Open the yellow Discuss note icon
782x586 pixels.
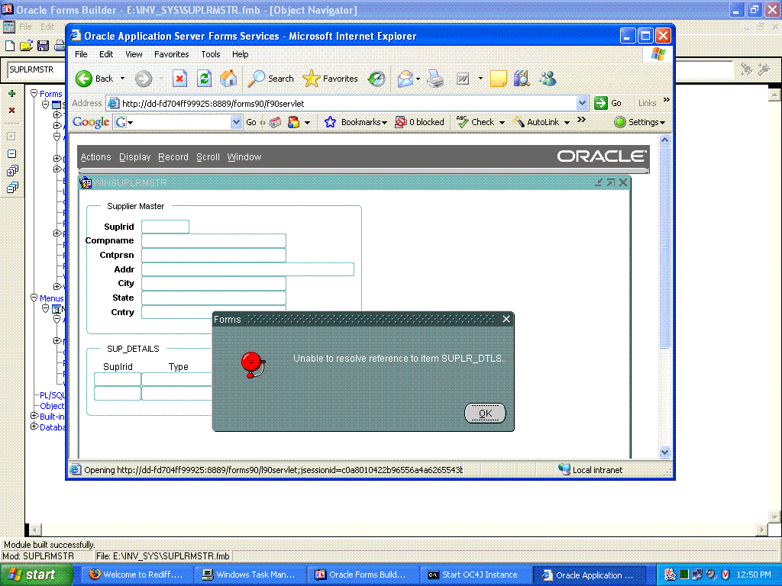click(498, 79)
